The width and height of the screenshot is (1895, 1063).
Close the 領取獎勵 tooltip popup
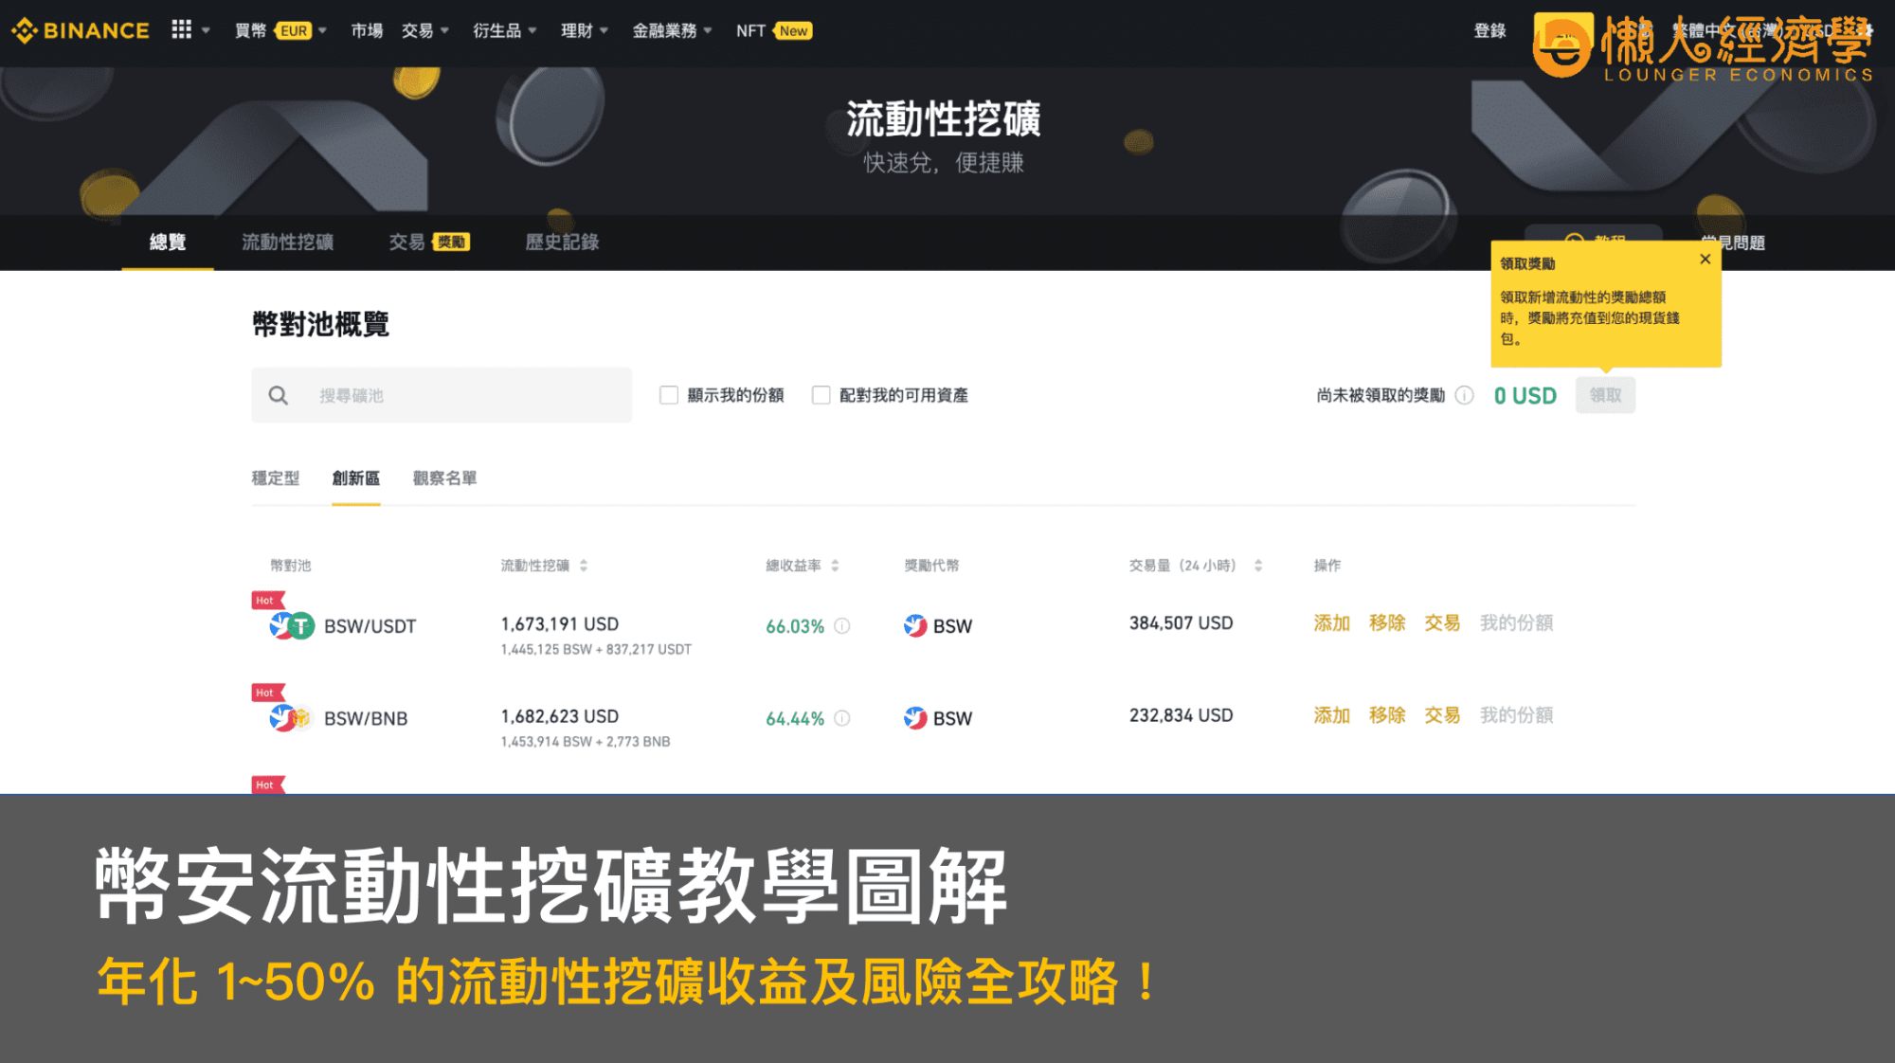click(x=1705, y=259)
